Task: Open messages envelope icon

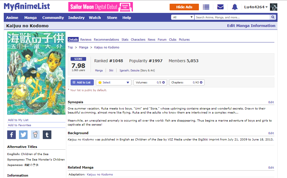Action: click(220, 7)
